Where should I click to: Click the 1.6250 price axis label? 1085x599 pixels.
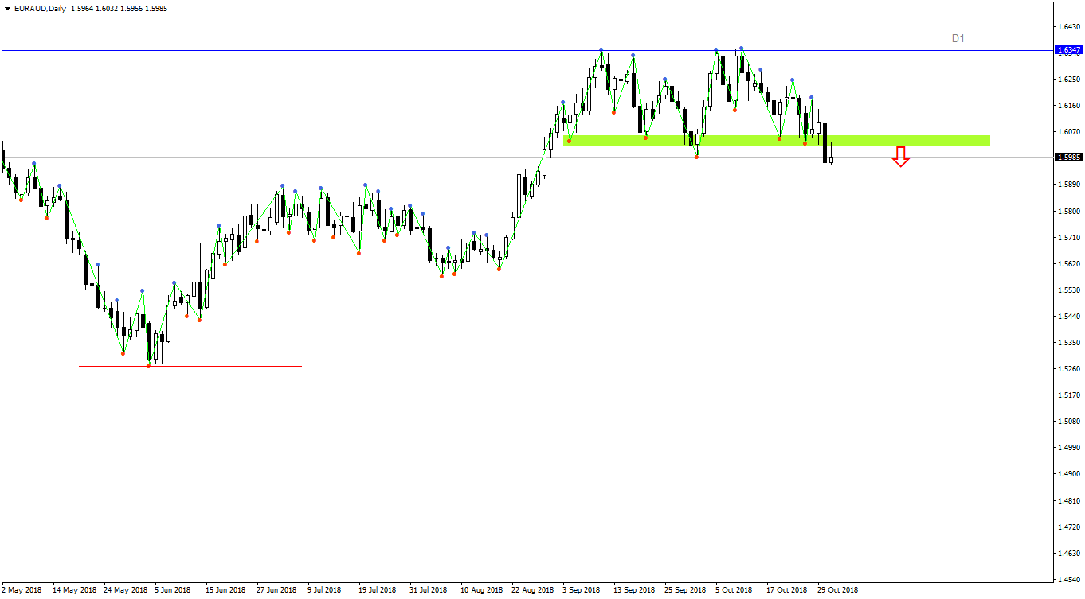coord(1068,80)
